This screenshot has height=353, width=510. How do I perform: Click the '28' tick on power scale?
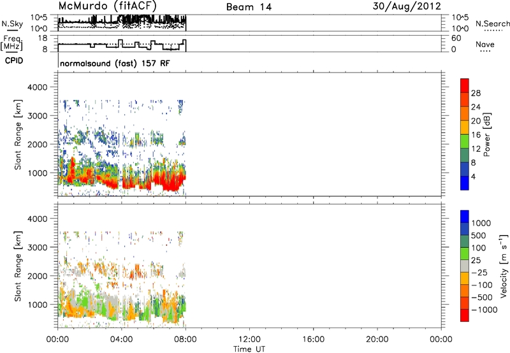(x=476, y=93)
